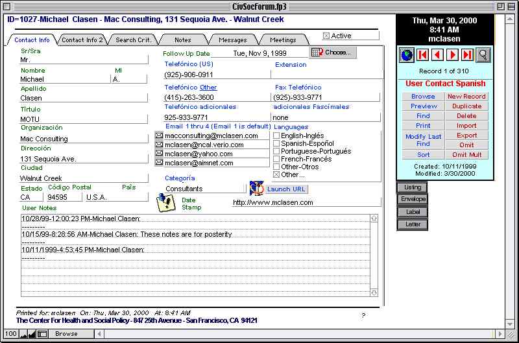The image size is (519, 343).
Task: Open the Messages tab
Action: [233, 40]
